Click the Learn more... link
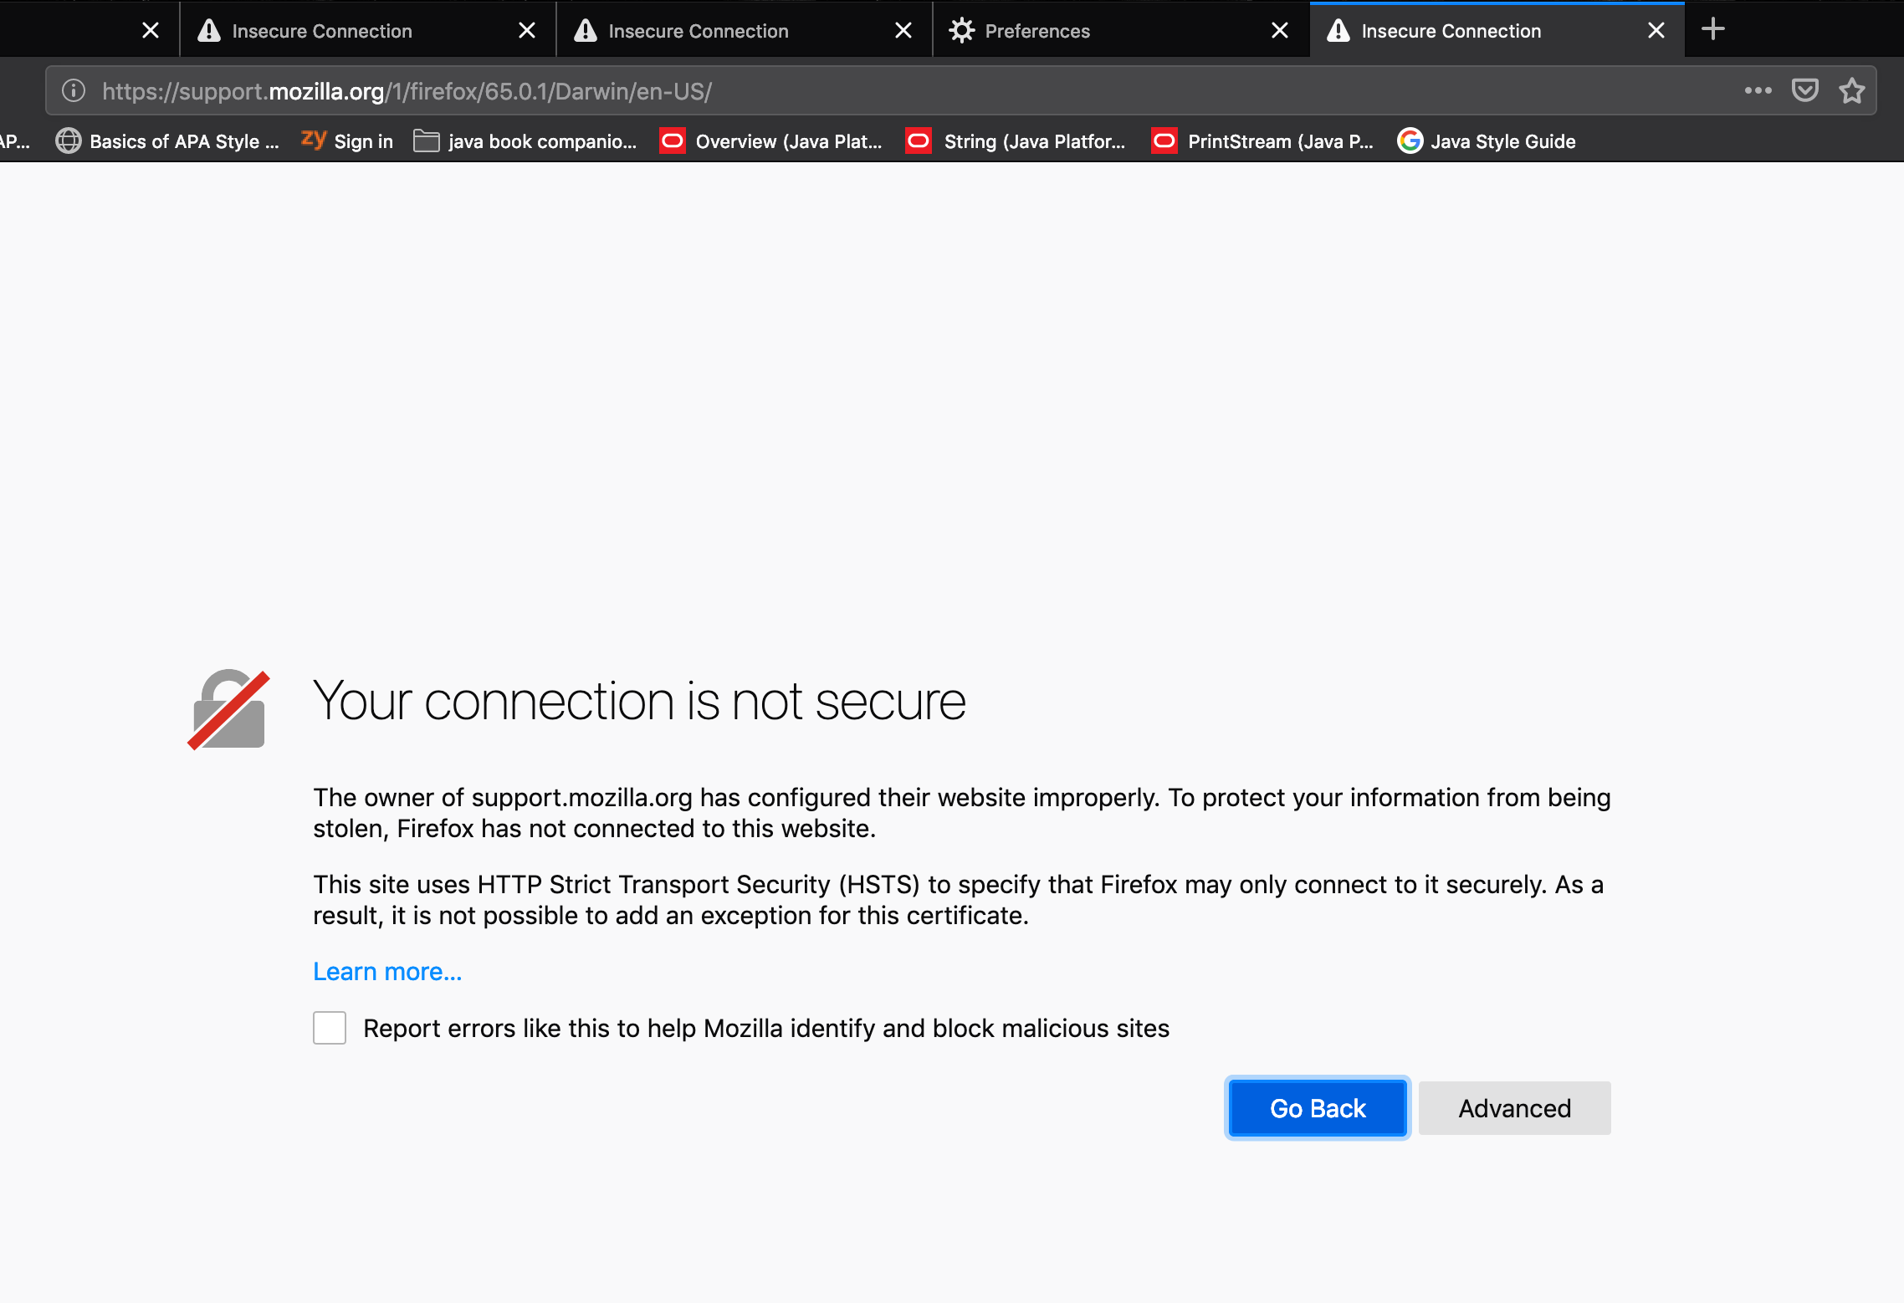Screen dimensions: 1904x1303 click(387, 971)
